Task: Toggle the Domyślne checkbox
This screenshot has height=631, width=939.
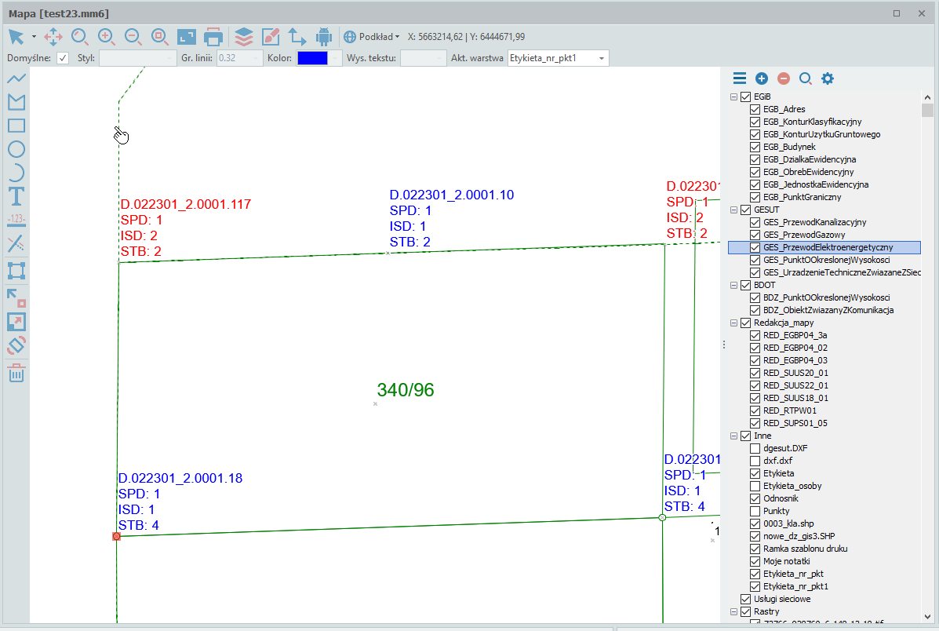Action: pos(63,58)
